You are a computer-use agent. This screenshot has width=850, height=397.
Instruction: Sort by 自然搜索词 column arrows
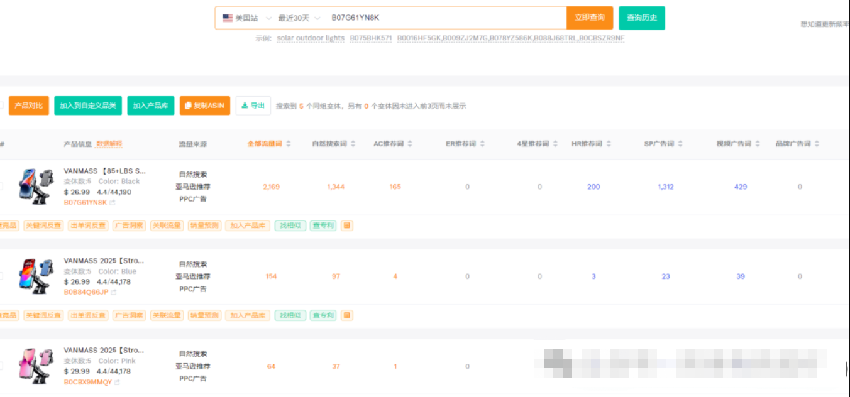click(353, 144)
